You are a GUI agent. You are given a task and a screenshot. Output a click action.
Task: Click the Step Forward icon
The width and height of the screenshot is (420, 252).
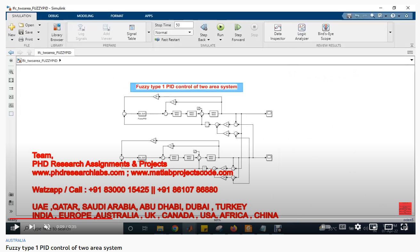point(238,27)
